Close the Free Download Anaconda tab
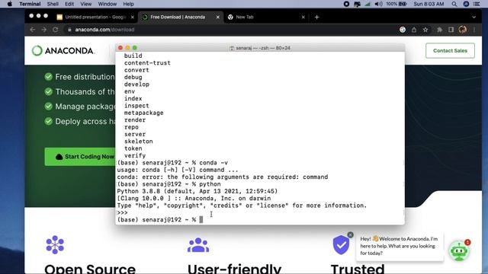Viewport: 488px width, 274px height. coord(218,17)
